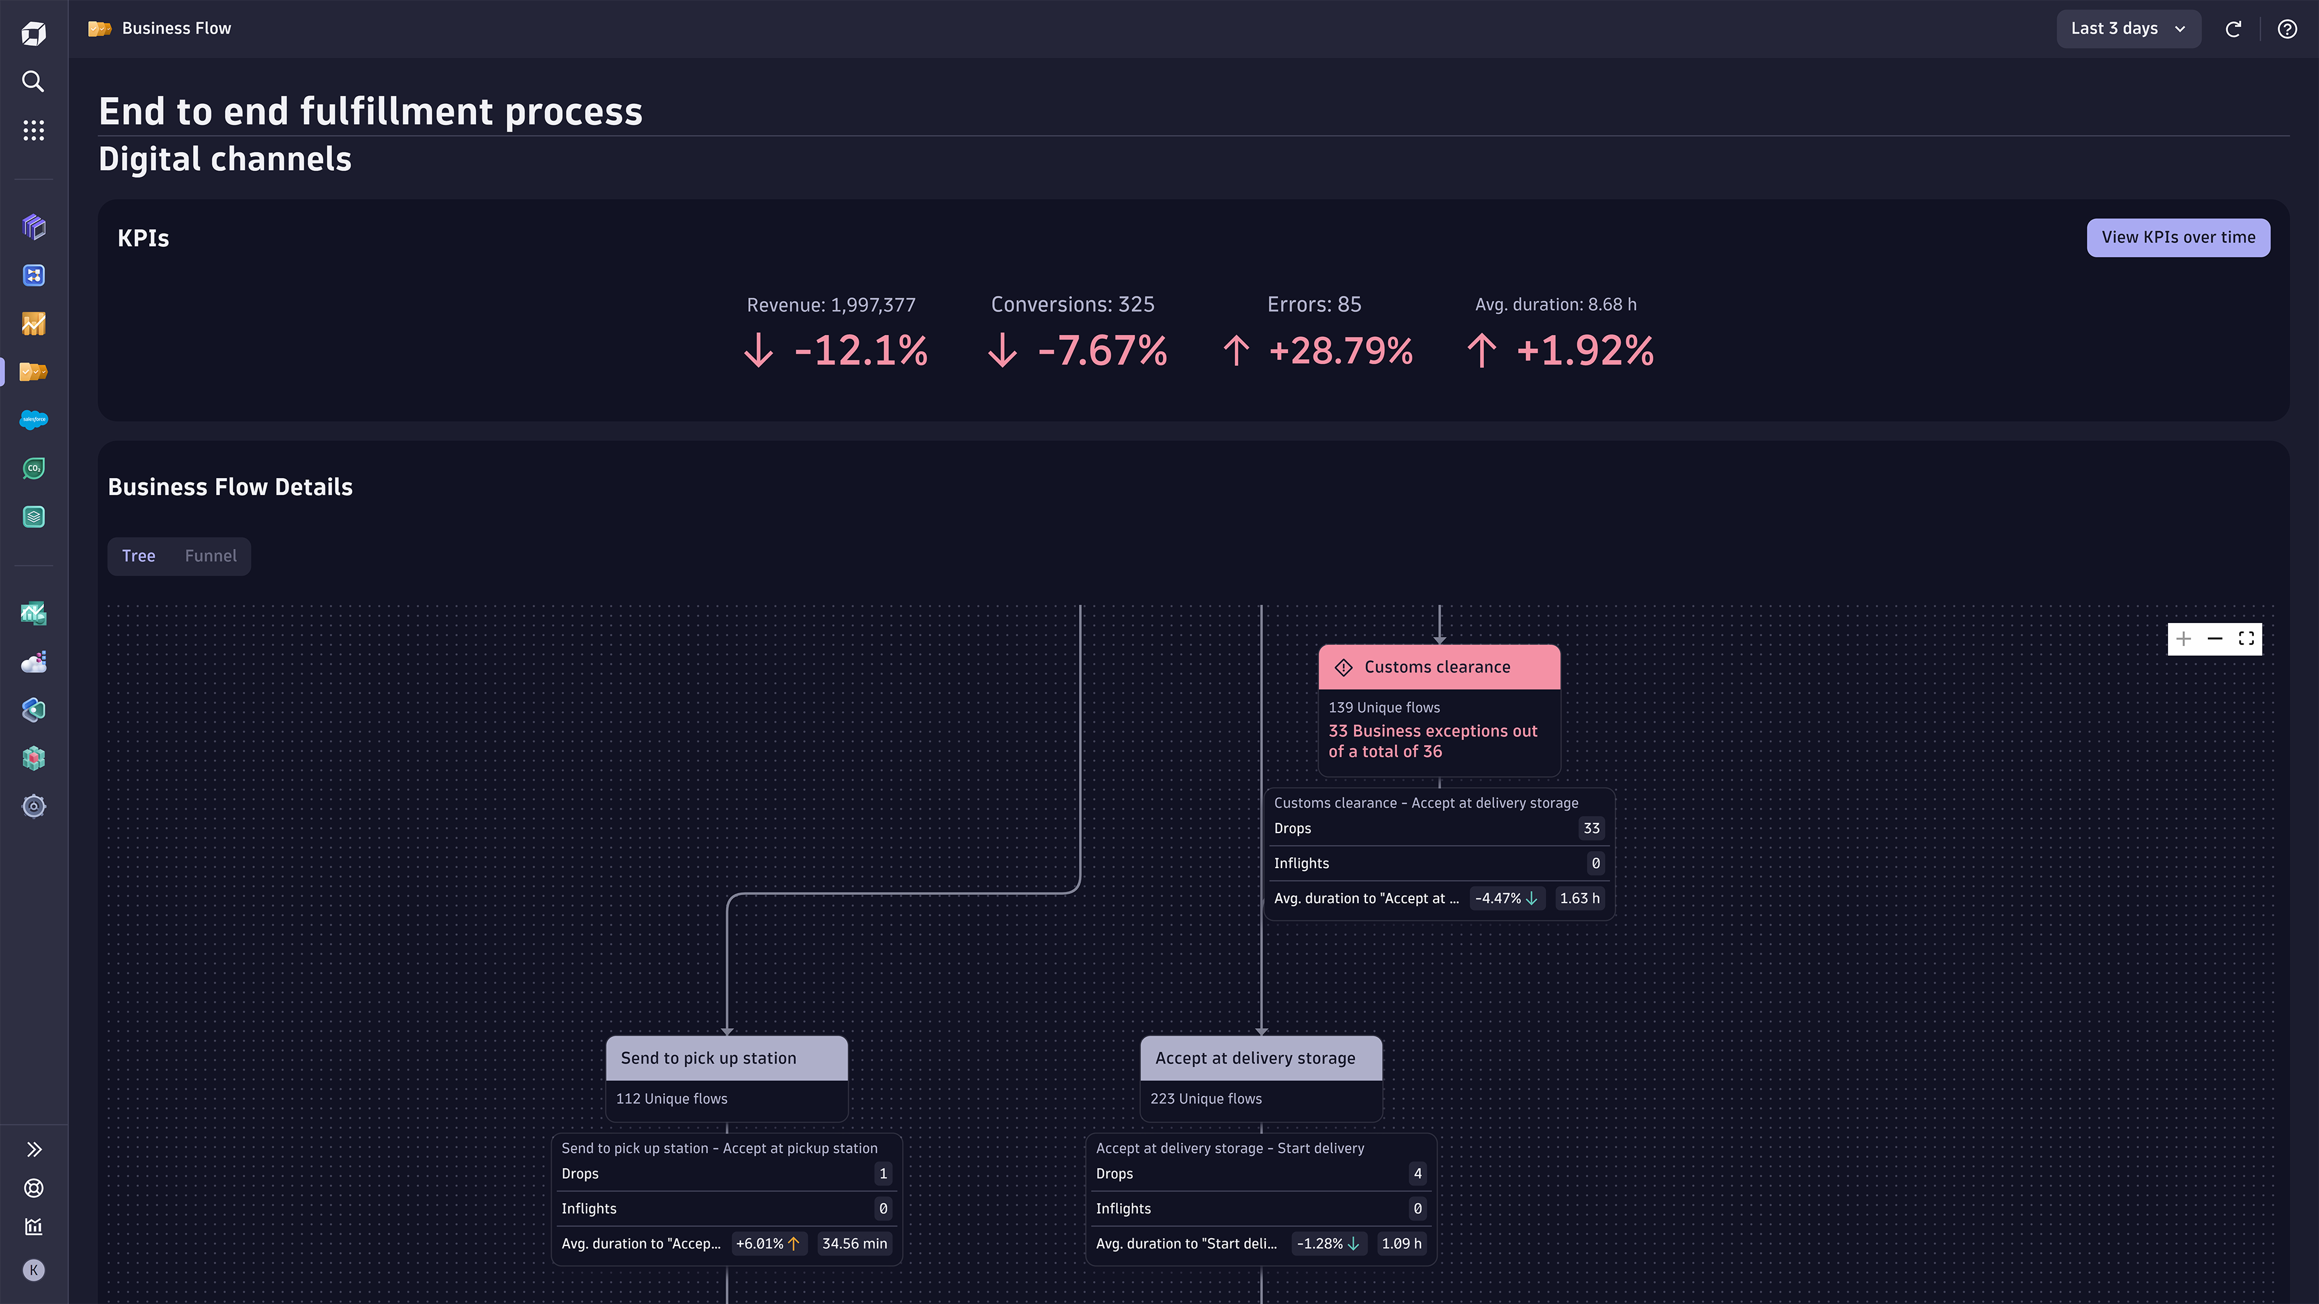This screenshot has width=2319, height=1304.
Task: Toggle fullscreen view of Business Flow map
Action: (x=2247, y=639)
